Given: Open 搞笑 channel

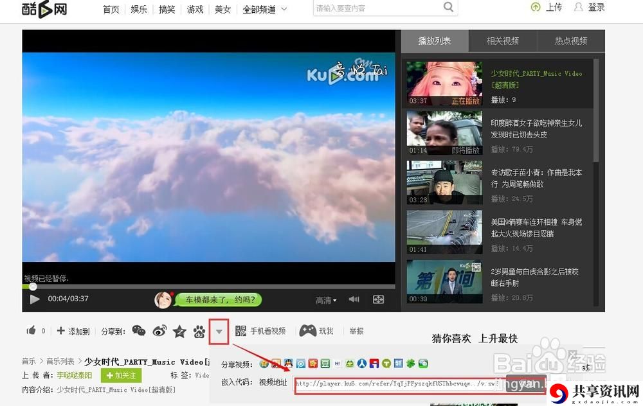Looking at the screenshot, I should click(167, 9).
